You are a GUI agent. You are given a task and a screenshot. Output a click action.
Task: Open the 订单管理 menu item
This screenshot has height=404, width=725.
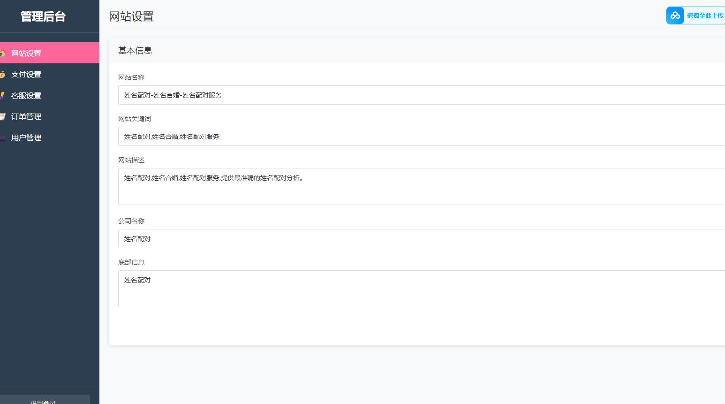click(x=26, y=116)
